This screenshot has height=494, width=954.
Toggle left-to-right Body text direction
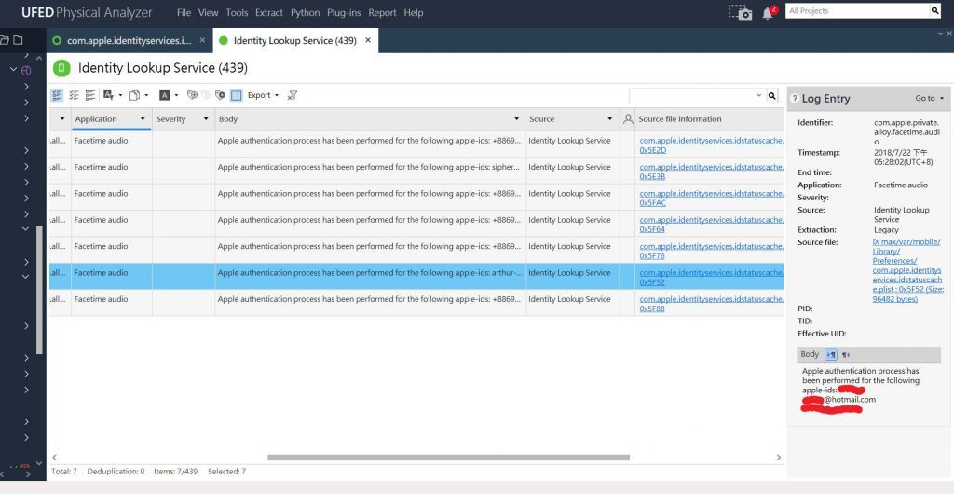tap(830, 355)
